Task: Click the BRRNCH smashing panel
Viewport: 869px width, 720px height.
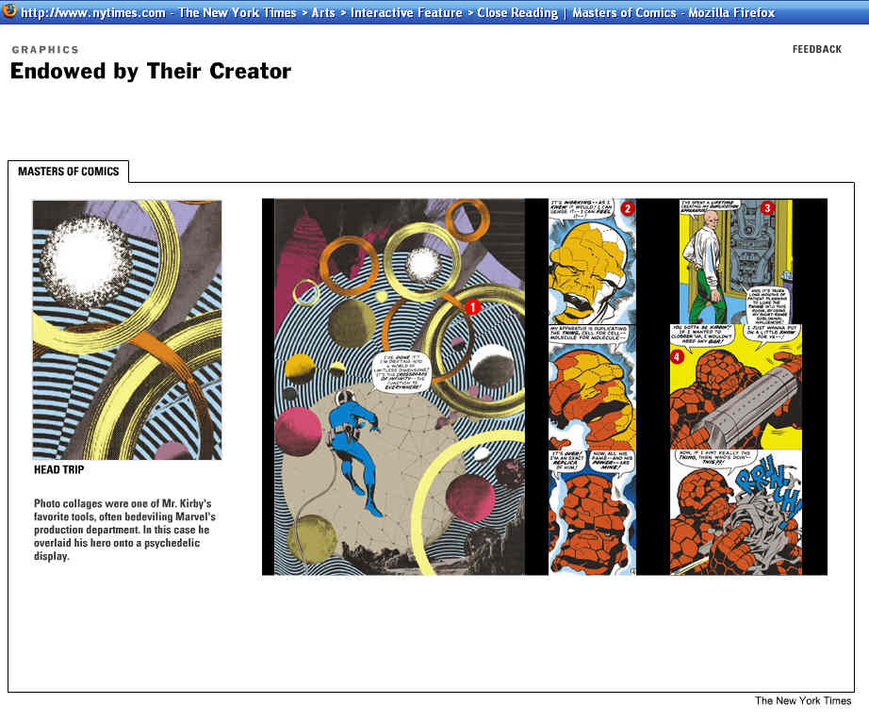Action: [x=736, y=512]
